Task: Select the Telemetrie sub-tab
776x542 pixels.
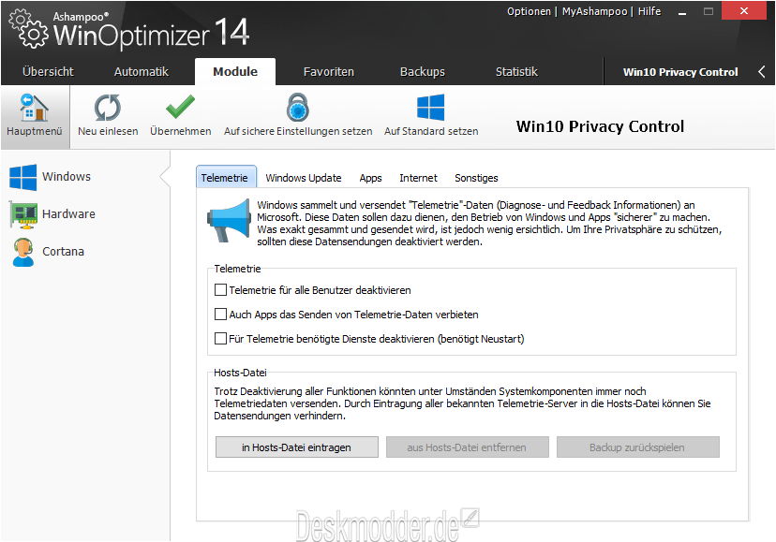Action: pos(226,177)
